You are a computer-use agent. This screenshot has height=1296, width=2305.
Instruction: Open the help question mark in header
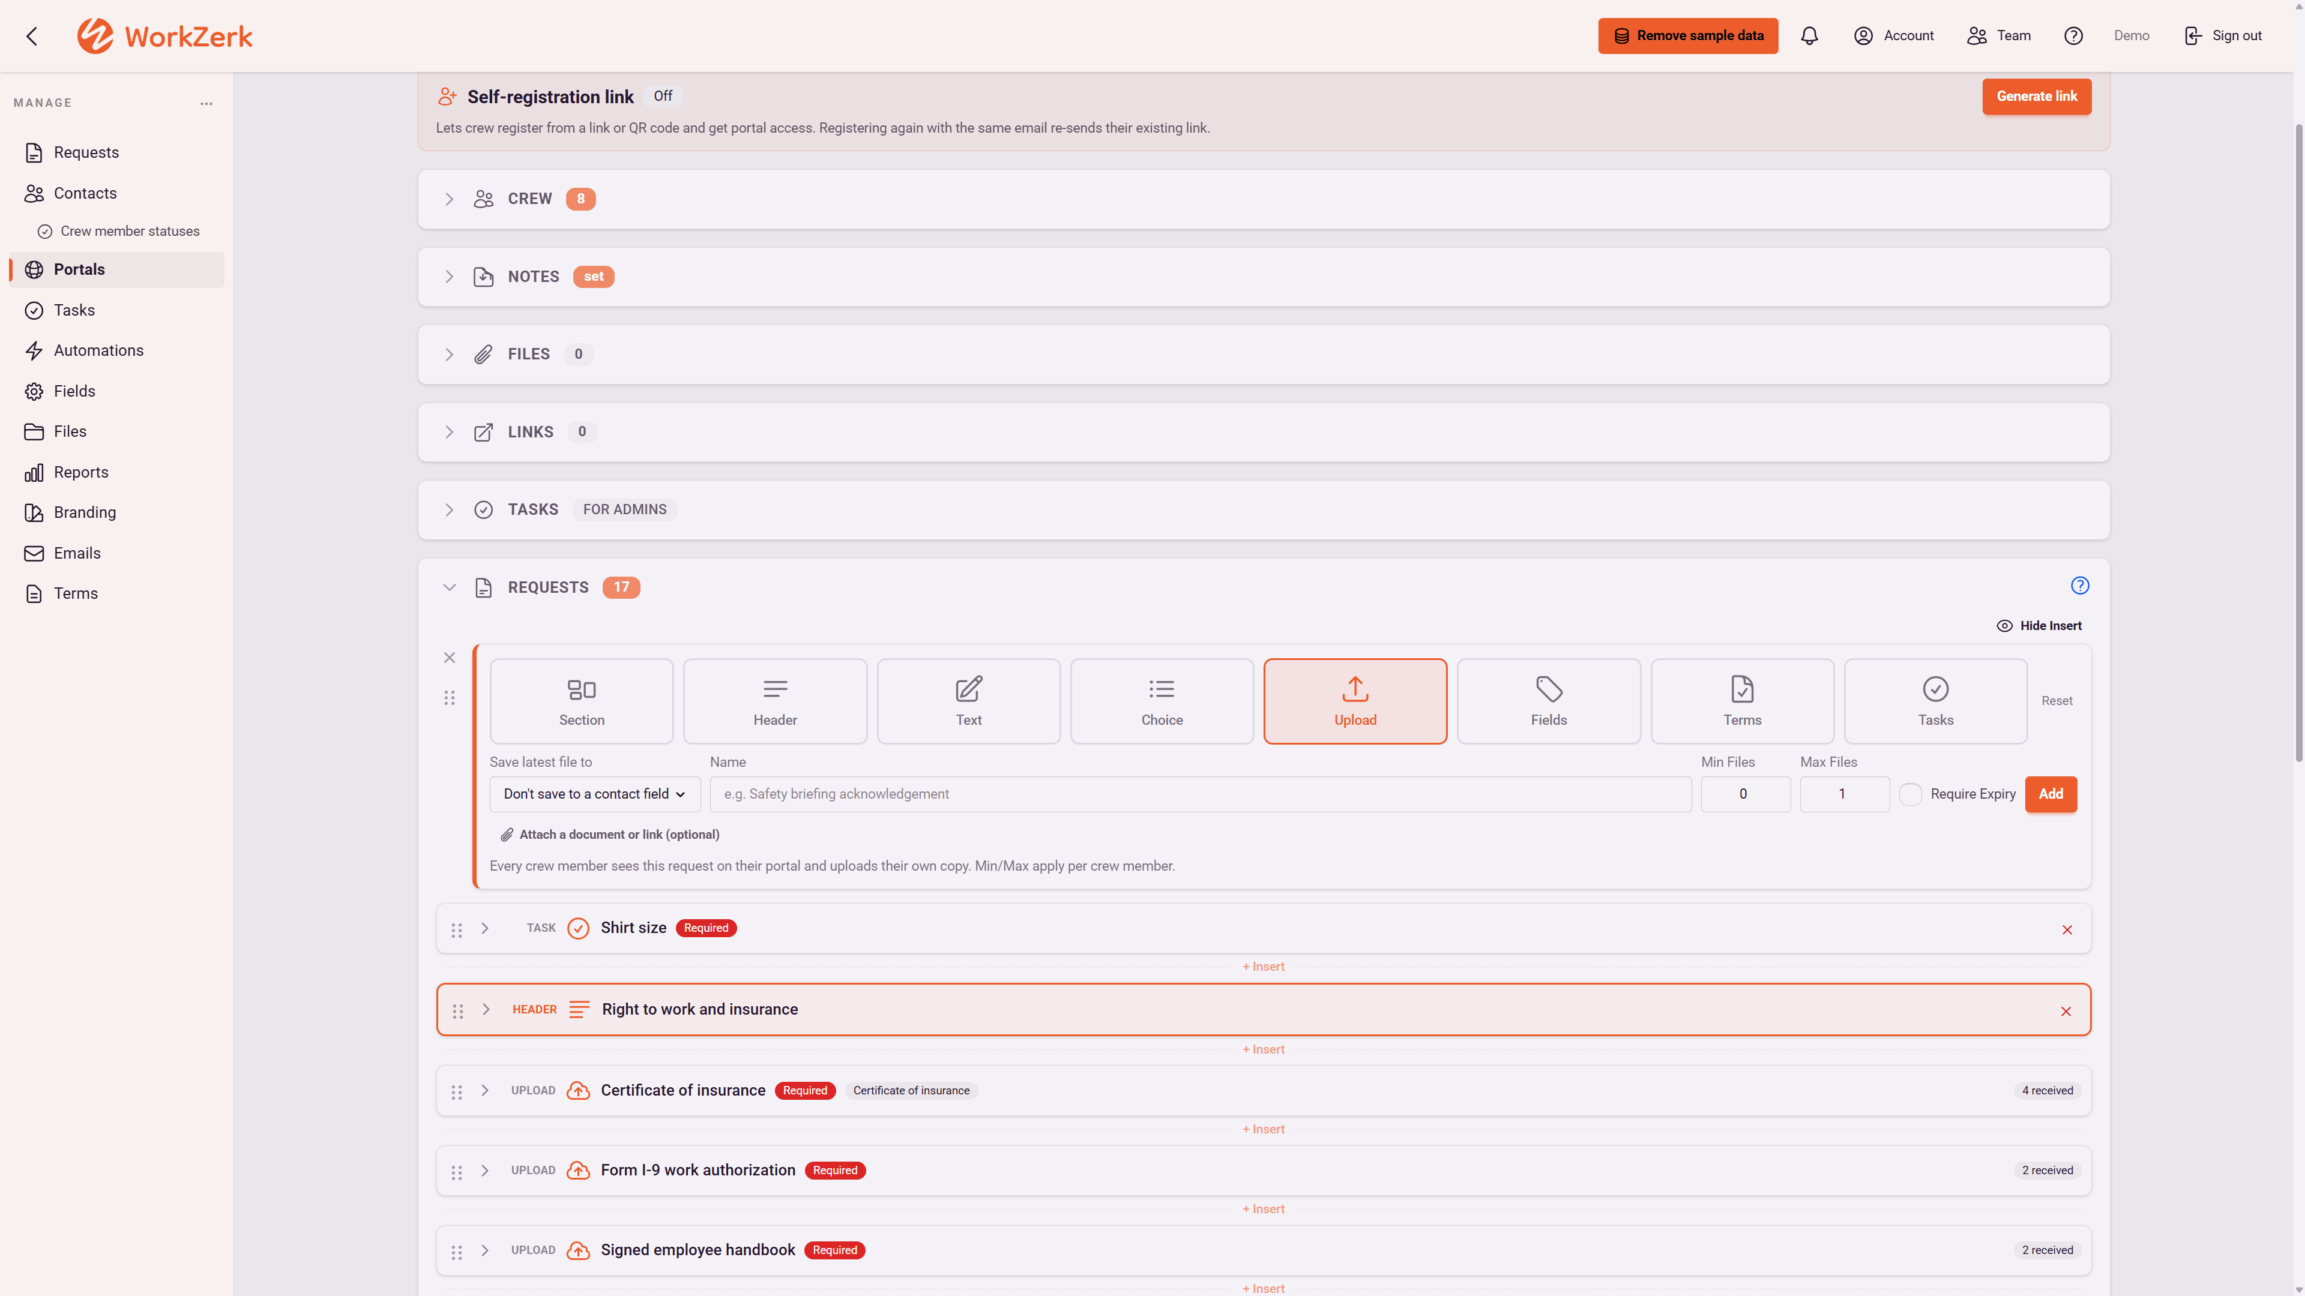coord(2073,36)
